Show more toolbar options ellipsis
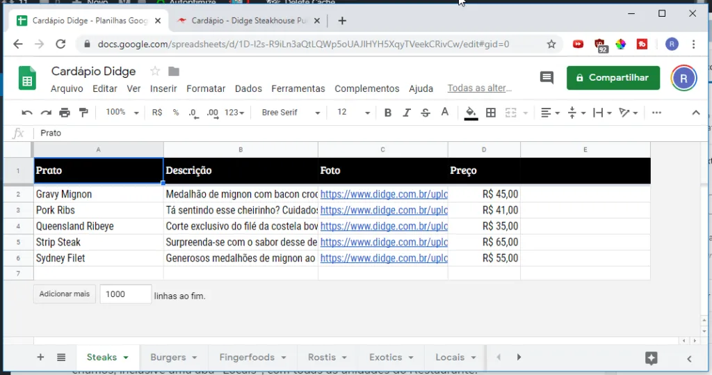712x375 pixels. pos(656,113)
